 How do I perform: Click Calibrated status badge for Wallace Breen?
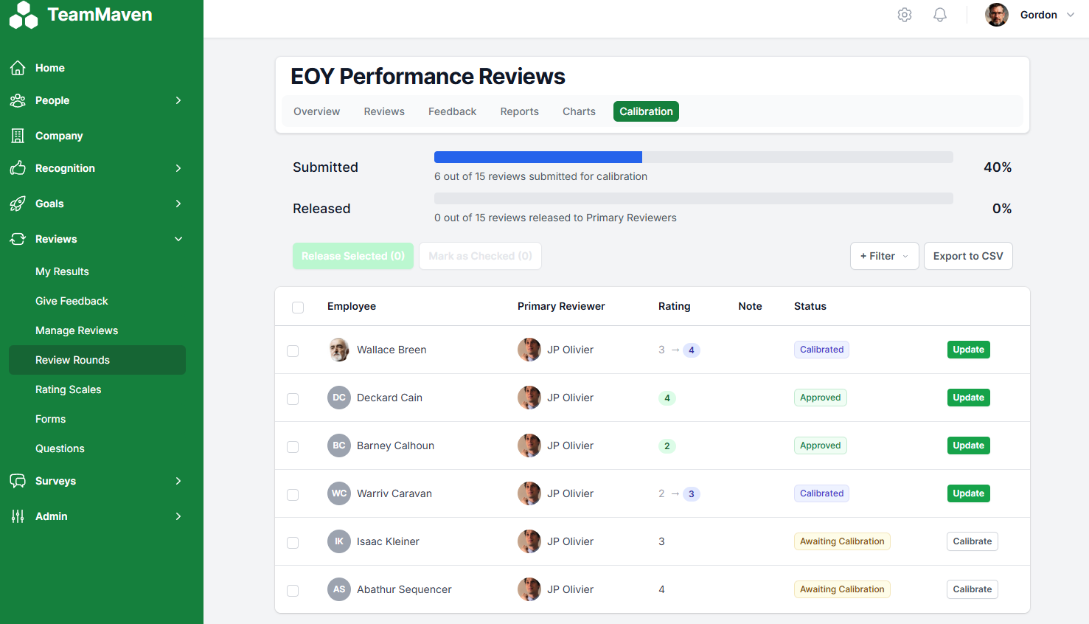tap(821, 350)
